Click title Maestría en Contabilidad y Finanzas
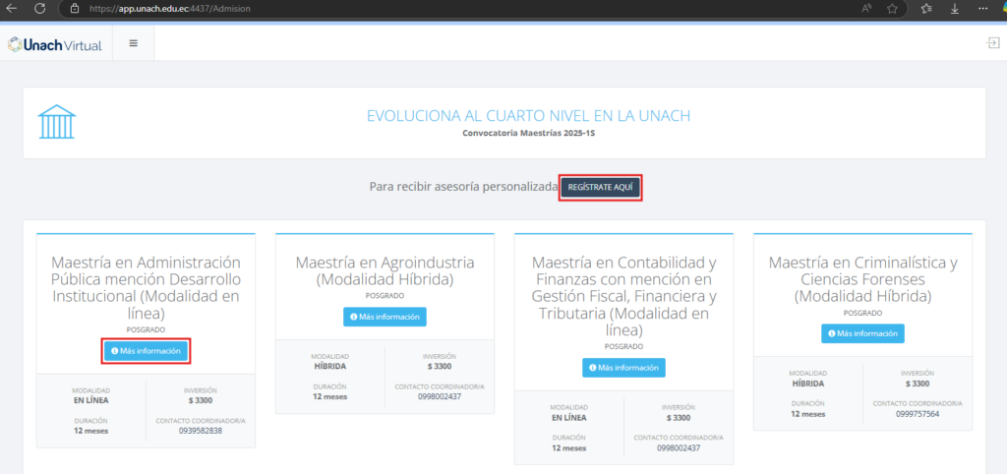Viewport: 1007px width, 474px height. pyautogui.click(x=623, y=297)
